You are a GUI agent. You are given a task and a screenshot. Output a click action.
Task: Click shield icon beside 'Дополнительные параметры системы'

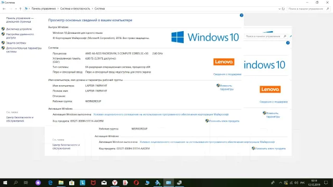(x=3, y=48)
